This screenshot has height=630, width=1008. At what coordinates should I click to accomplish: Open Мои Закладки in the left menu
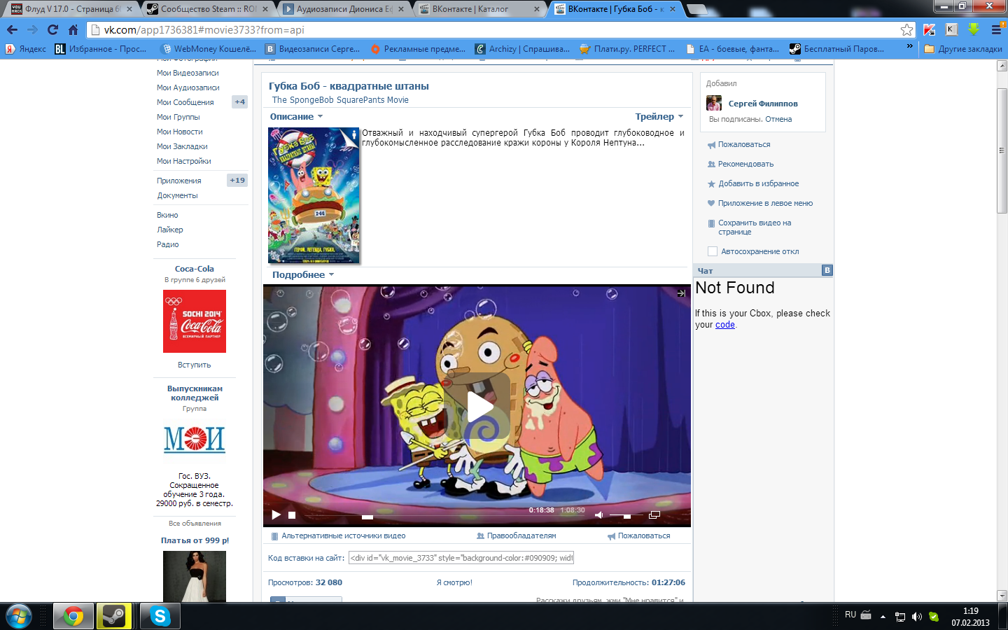pos(182,146)
